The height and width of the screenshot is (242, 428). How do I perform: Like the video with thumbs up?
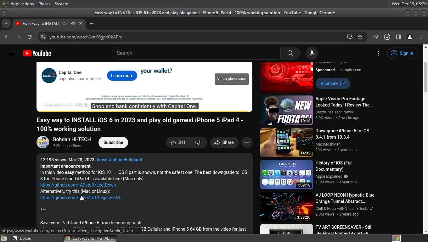[178, 142]
